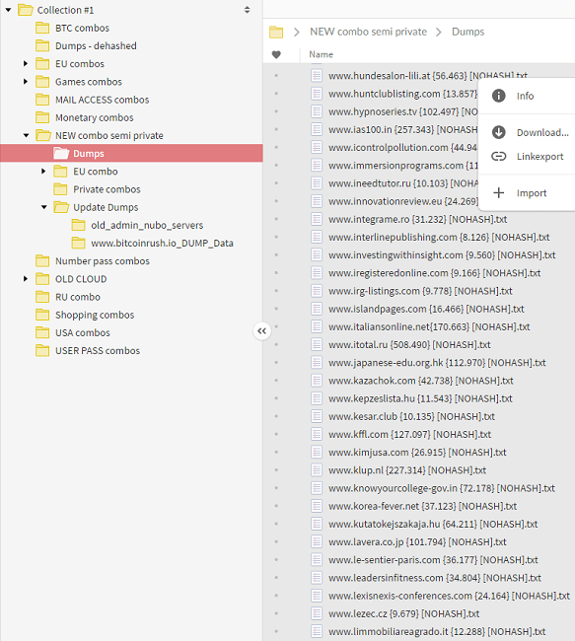
Task: Favorite dot for www.kazachok.com row
Action: click(x=276, y=381)
